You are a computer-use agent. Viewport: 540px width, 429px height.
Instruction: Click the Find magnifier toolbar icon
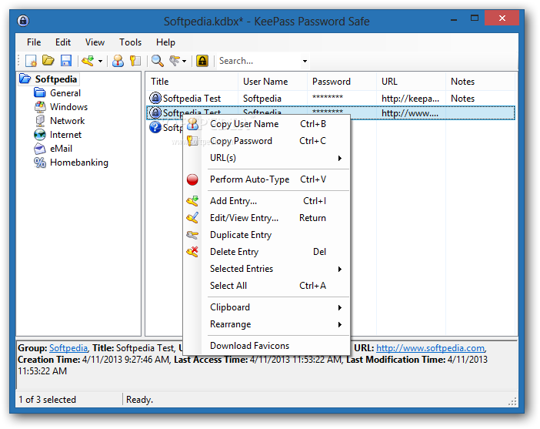[158, 61]
